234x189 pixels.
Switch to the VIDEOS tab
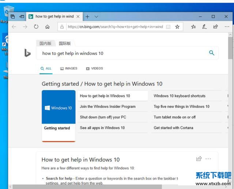point(94,69)
